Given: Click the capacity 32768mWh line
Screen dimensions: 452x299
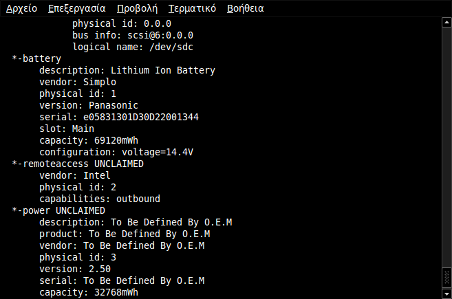Looking at the screenshot, I should point(89,292).
